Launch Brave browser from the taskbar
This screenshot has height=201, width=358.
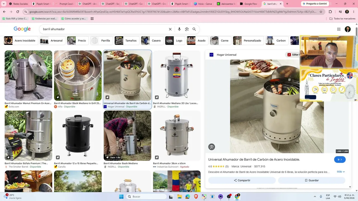[196, 197]
